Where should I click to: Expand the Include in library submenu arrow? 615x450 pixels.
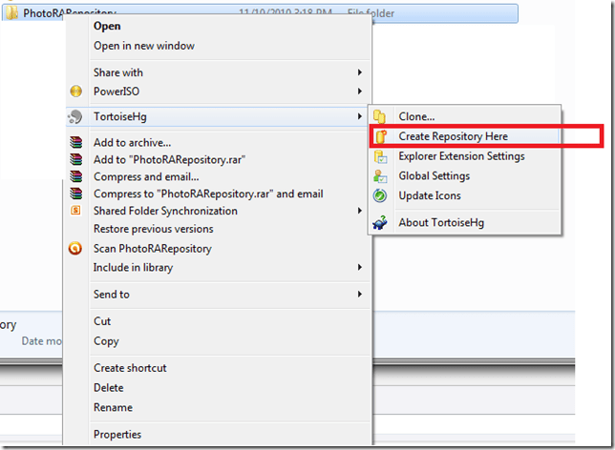tap(360, 268)
